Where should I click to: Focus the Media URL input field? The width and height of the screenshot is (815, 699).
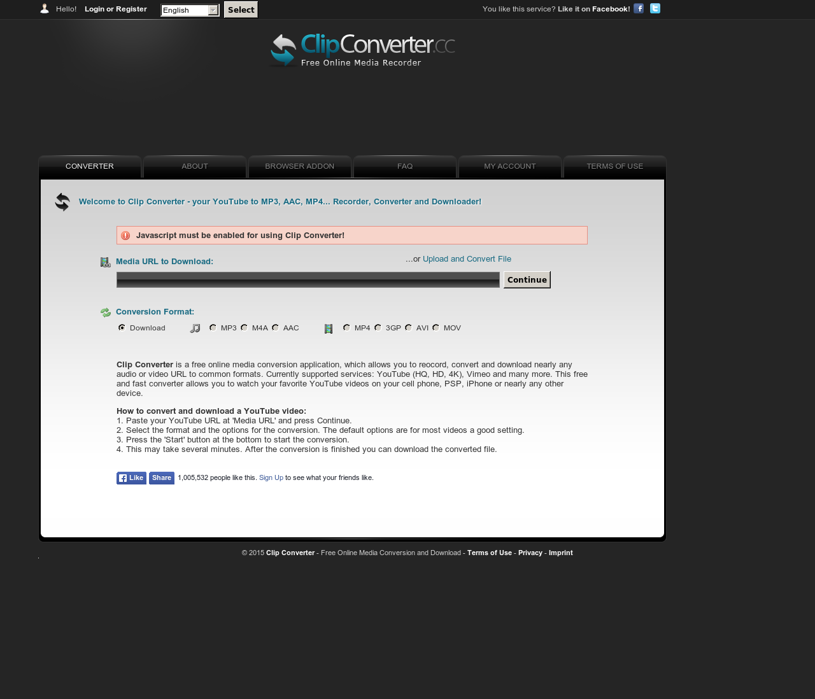click(x=308, y=280)
